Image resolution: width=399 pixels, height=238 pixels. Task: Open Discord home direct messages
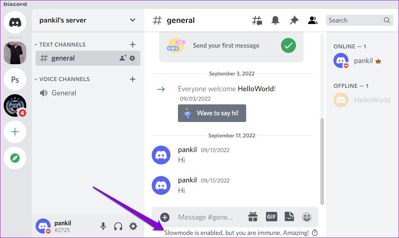(x=15, y=22)
